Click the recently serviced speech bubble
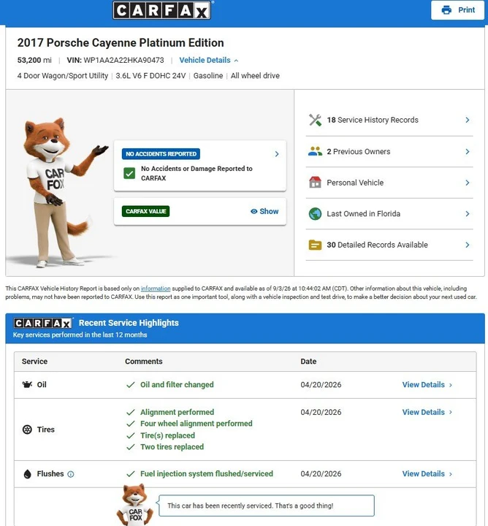The height and width of the screenshot is (526, 488). coord(267,506)
